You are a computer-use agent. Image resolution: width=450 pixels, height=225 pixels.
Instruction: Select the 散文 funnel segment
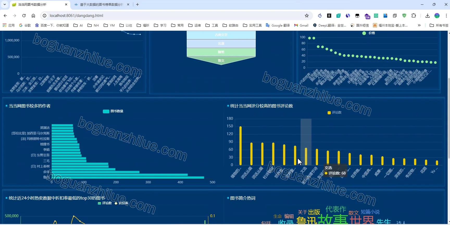coord(221,60)
